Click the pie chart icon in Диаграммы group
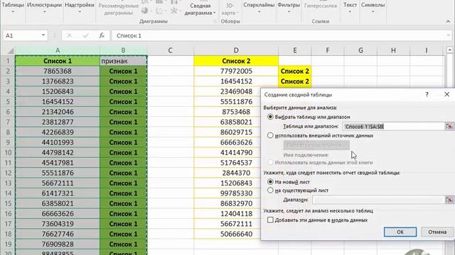 point(145,11)
